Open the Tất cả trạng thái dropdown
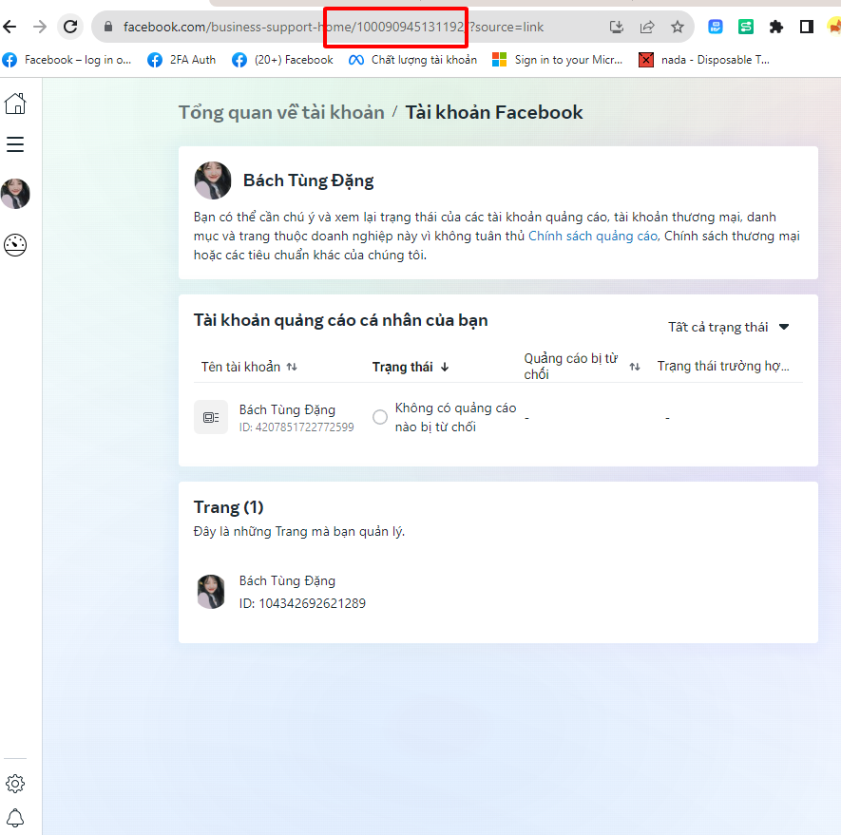Viewport: 841px width, 835px height. tap(728, 327)
